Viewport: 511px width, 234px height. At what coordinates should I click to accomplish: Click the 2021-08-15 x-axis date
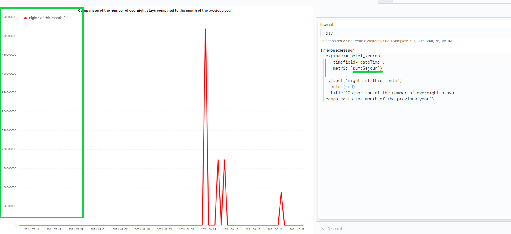142,230
